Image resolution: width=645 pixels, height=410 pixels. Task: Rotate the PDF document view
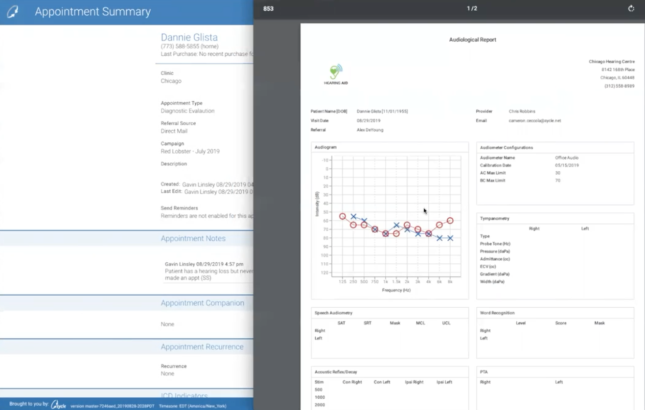coord(631,8)
